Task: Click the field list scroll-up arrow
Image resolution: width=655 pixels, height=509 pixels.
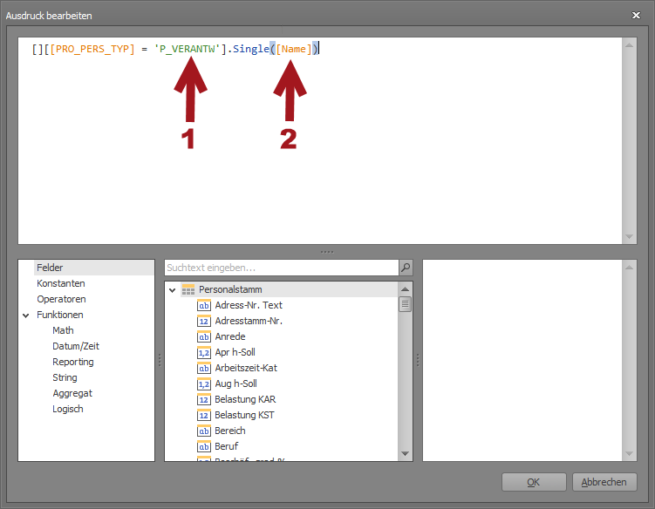Action: click(405, 289)
